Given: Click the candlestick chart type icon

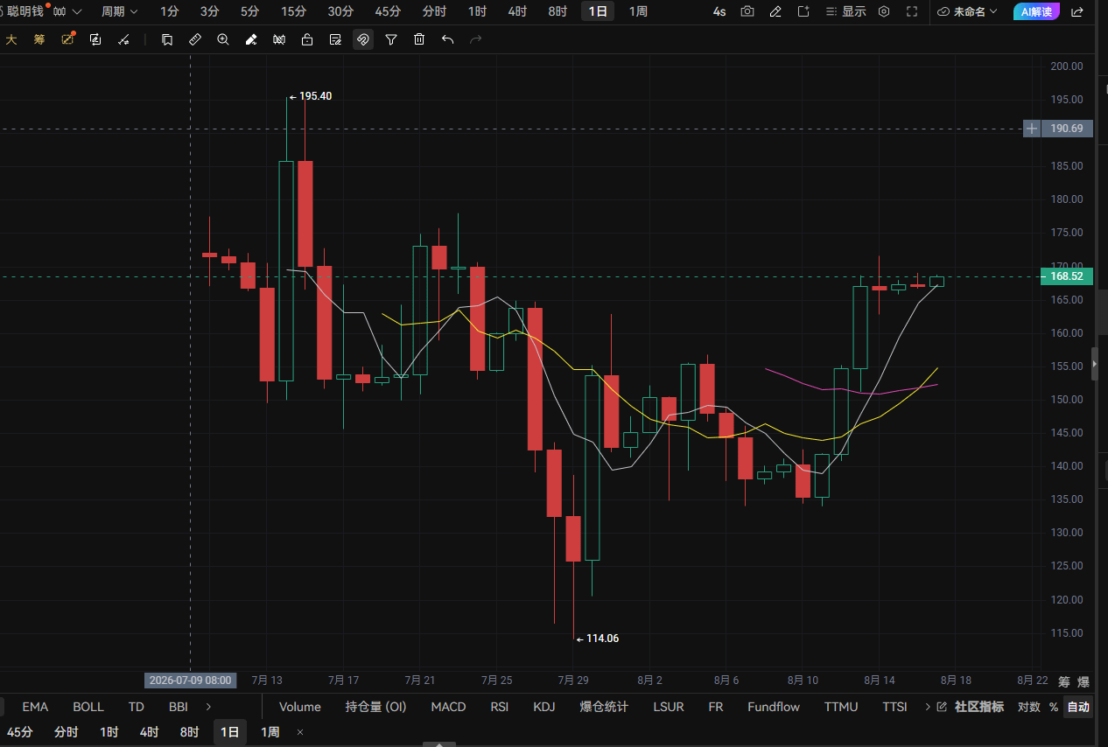Looking at the screenshot, I should tap(60, 11).
